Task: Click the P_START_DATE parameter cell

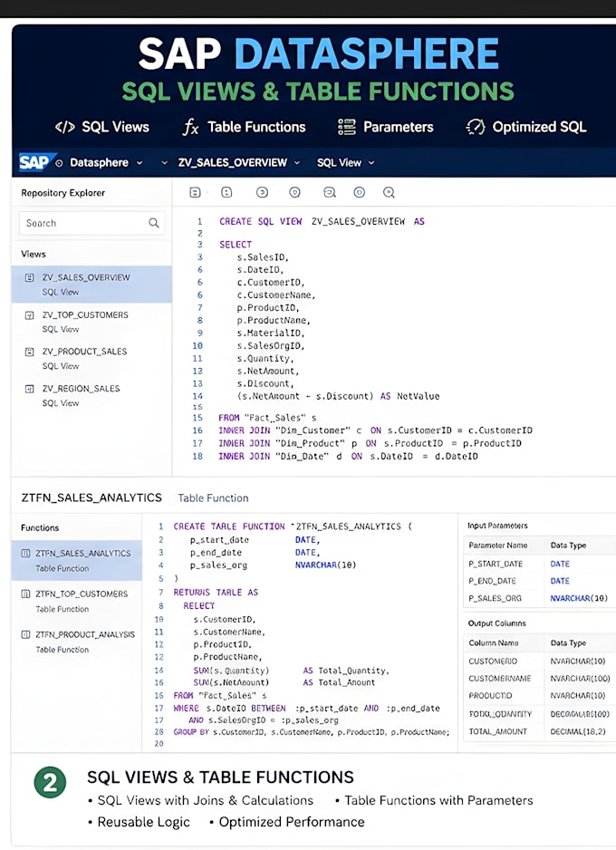Action: click(x=496, y=564)
